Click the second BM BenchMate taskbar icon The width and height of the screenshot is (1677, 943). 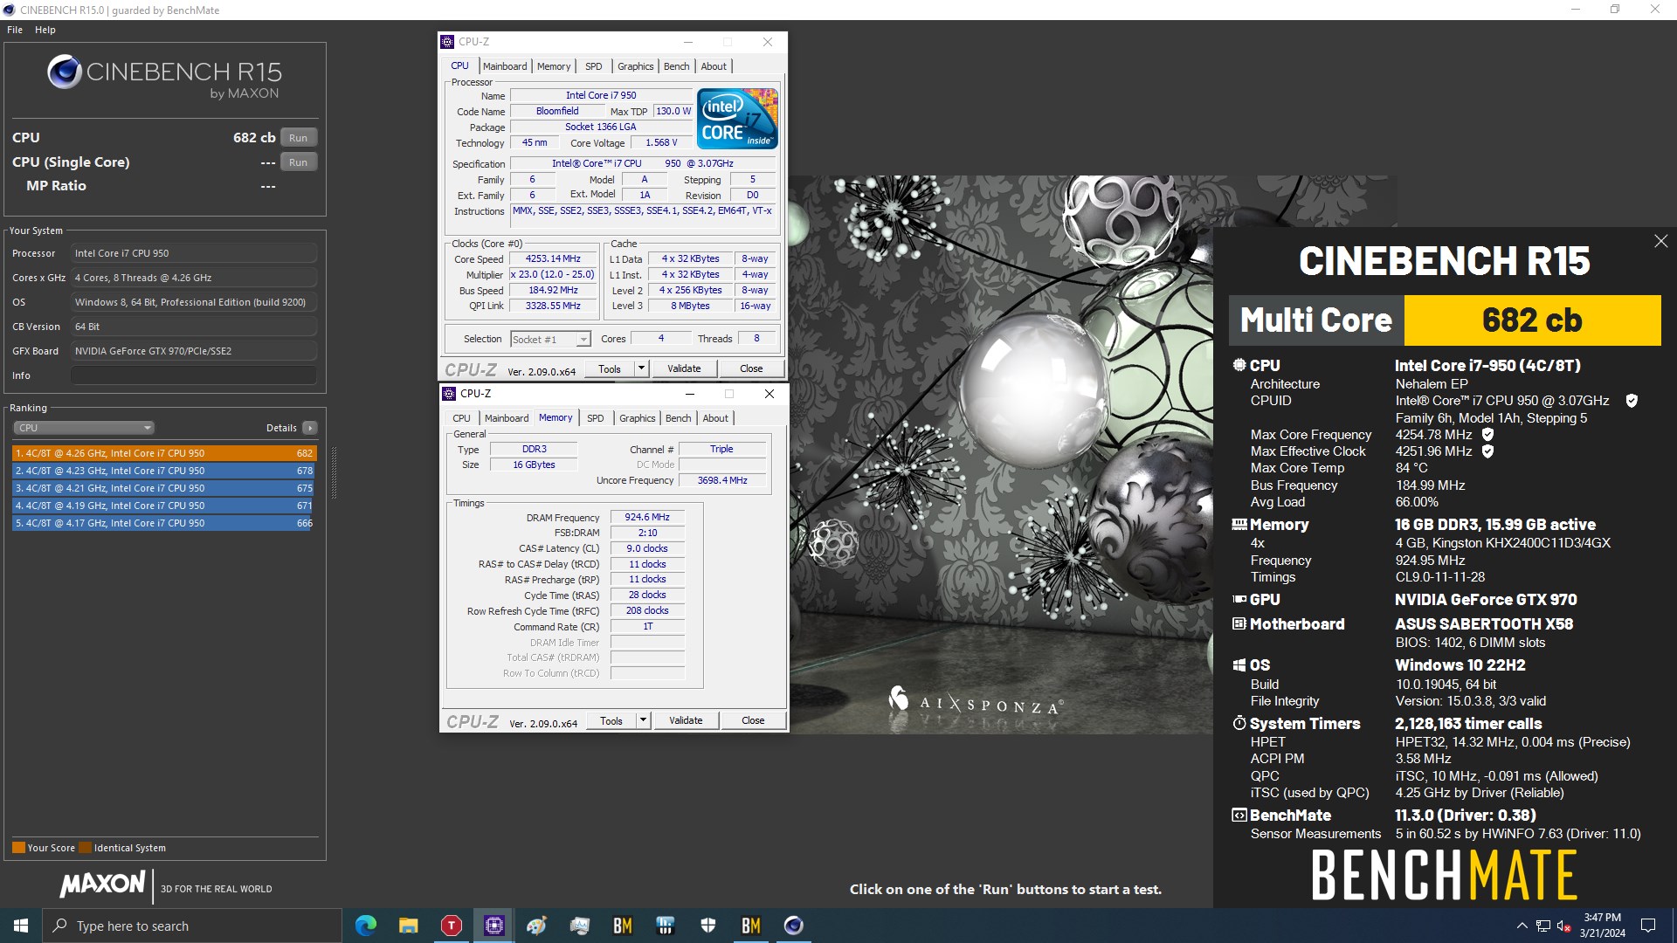(x=750, y=926)
